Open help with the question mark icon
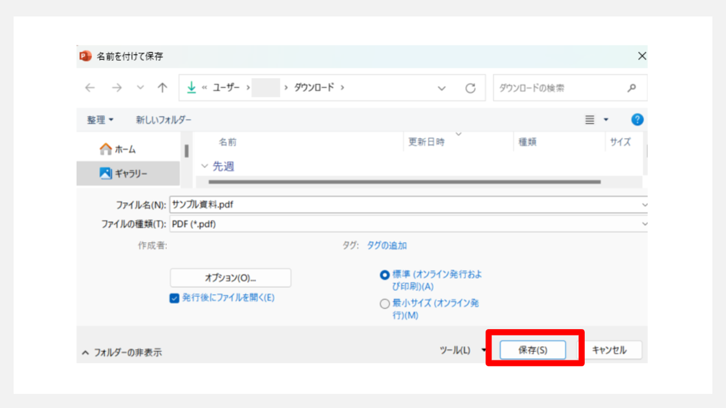 coord(638,120)
